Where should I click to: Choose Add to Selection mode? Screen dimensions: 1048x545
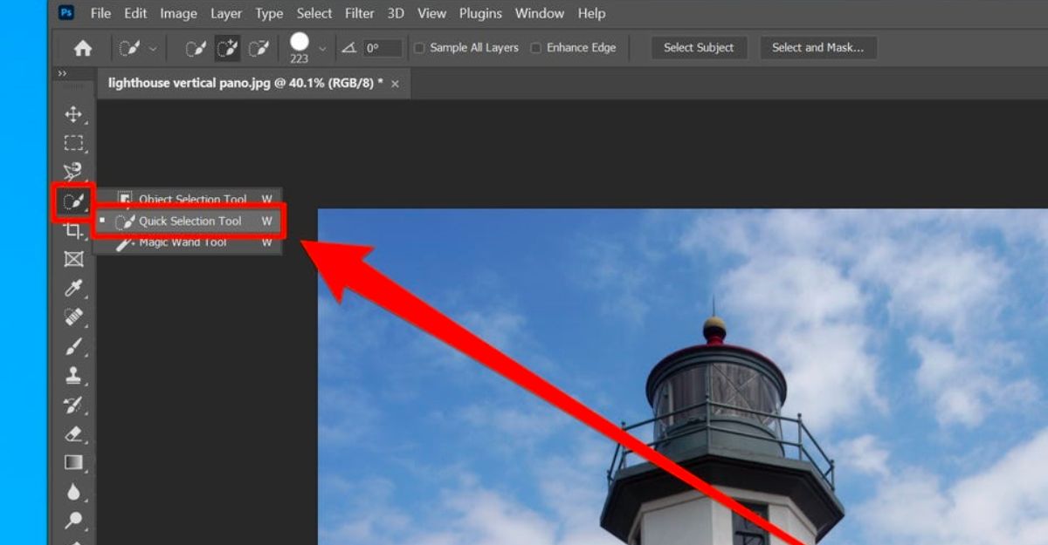(x=227, y=49)
